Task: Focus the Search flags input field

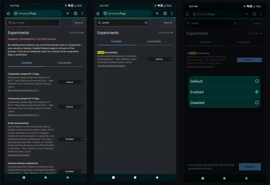Action: coord(33,23)
